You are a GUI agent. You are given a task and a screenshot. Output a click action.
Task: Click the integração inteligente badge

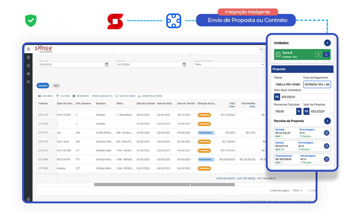click(248, 12)
